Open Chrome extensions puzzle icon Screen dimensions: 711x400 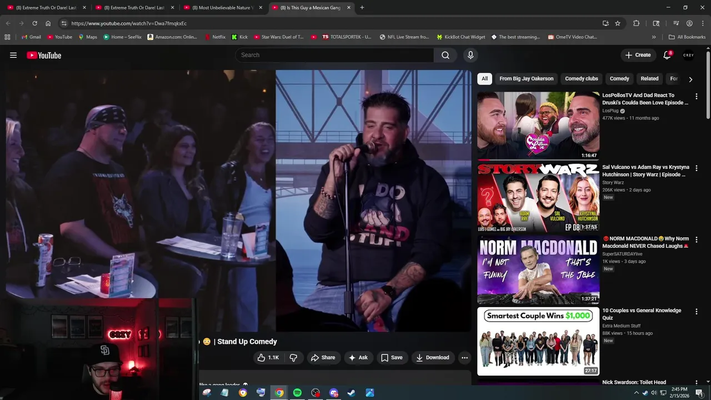[637, 23]
